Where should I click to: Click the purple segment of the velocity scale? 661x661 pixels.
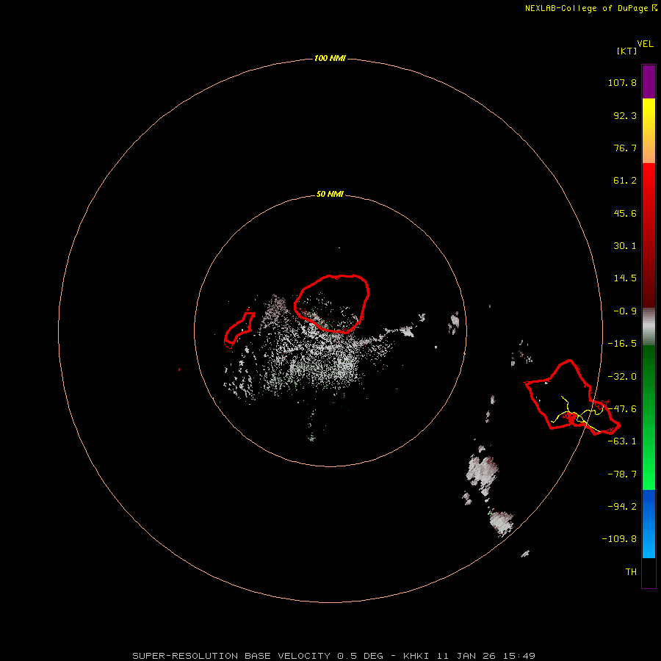coord(649,82)
